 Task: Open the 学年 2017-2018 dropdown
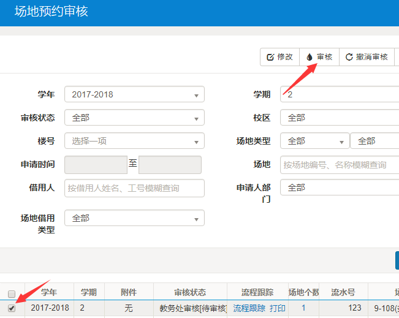point(134,94)
